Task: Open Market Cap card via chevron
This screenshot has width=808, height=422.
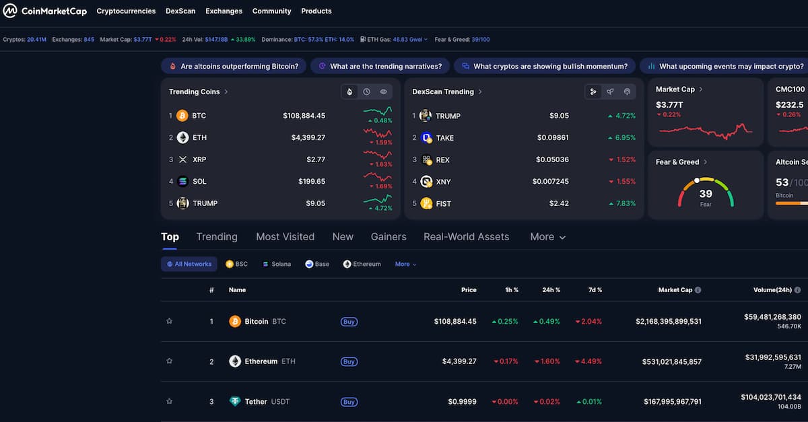Action: pyautogui.click(x=701, y=89)
